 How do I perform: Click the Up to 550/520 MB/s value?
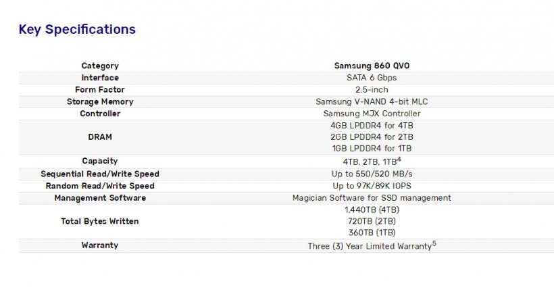point(372,174)
